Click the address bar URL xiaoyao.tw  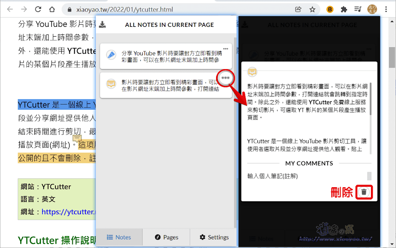(x=125, y=10)
